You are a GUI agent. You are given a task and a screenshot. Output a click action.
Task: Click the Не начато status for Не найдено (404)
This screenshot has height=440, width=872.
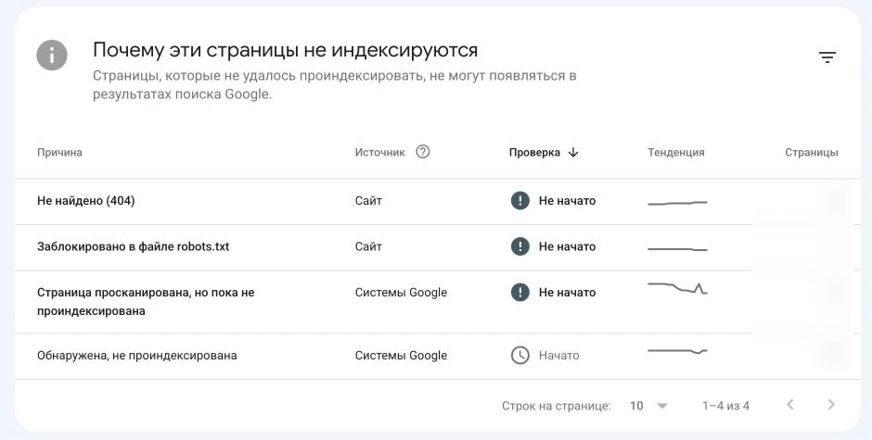[567, 201]
